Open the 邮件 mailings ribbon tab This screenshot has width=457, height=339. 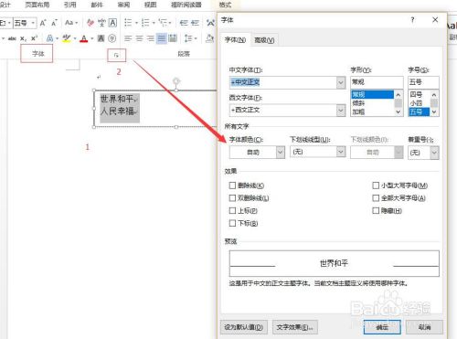[x=97, y=5]
